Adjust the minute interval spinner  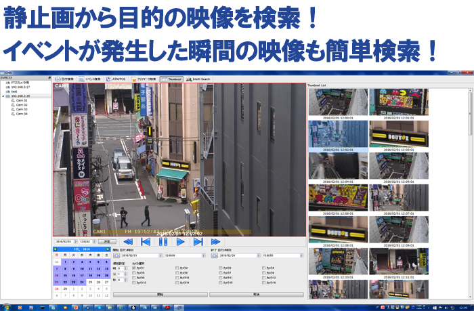[126, 274]
